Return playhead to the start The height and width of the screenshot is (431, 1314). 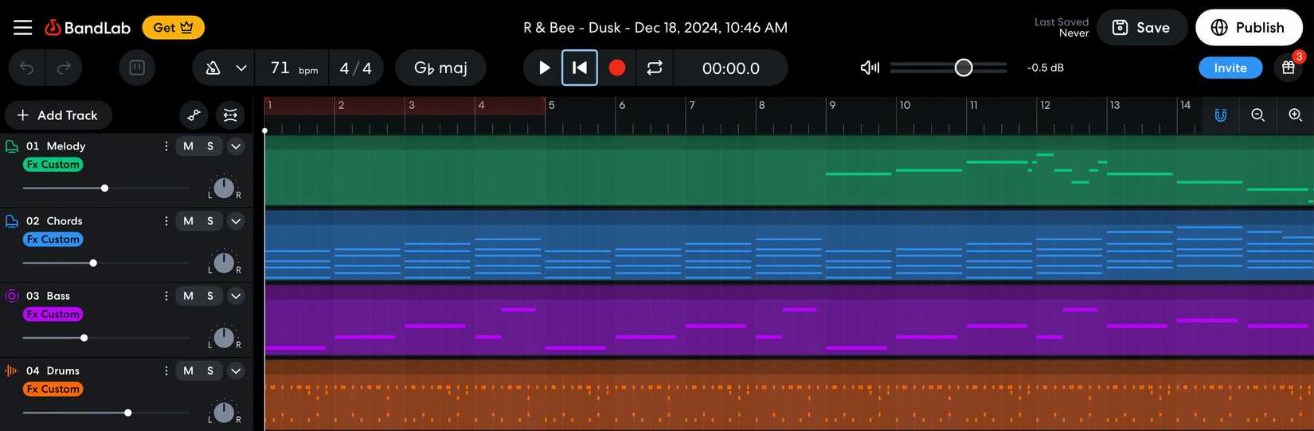click(580, 68)
